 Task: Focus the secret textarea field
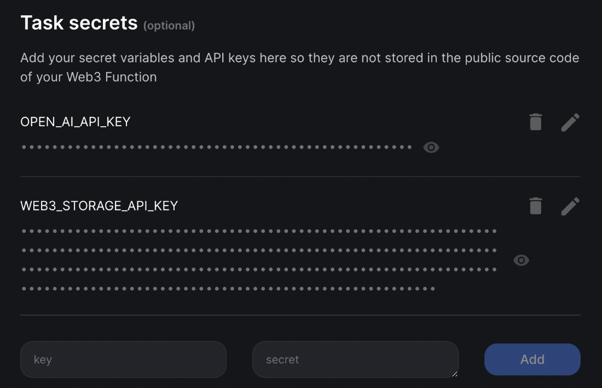[356, 359]
